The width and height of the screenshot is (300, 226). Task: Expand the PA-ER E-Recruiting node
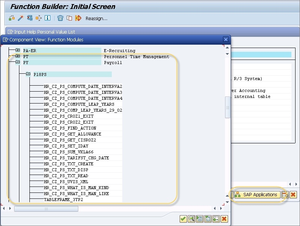click(18, 50)
